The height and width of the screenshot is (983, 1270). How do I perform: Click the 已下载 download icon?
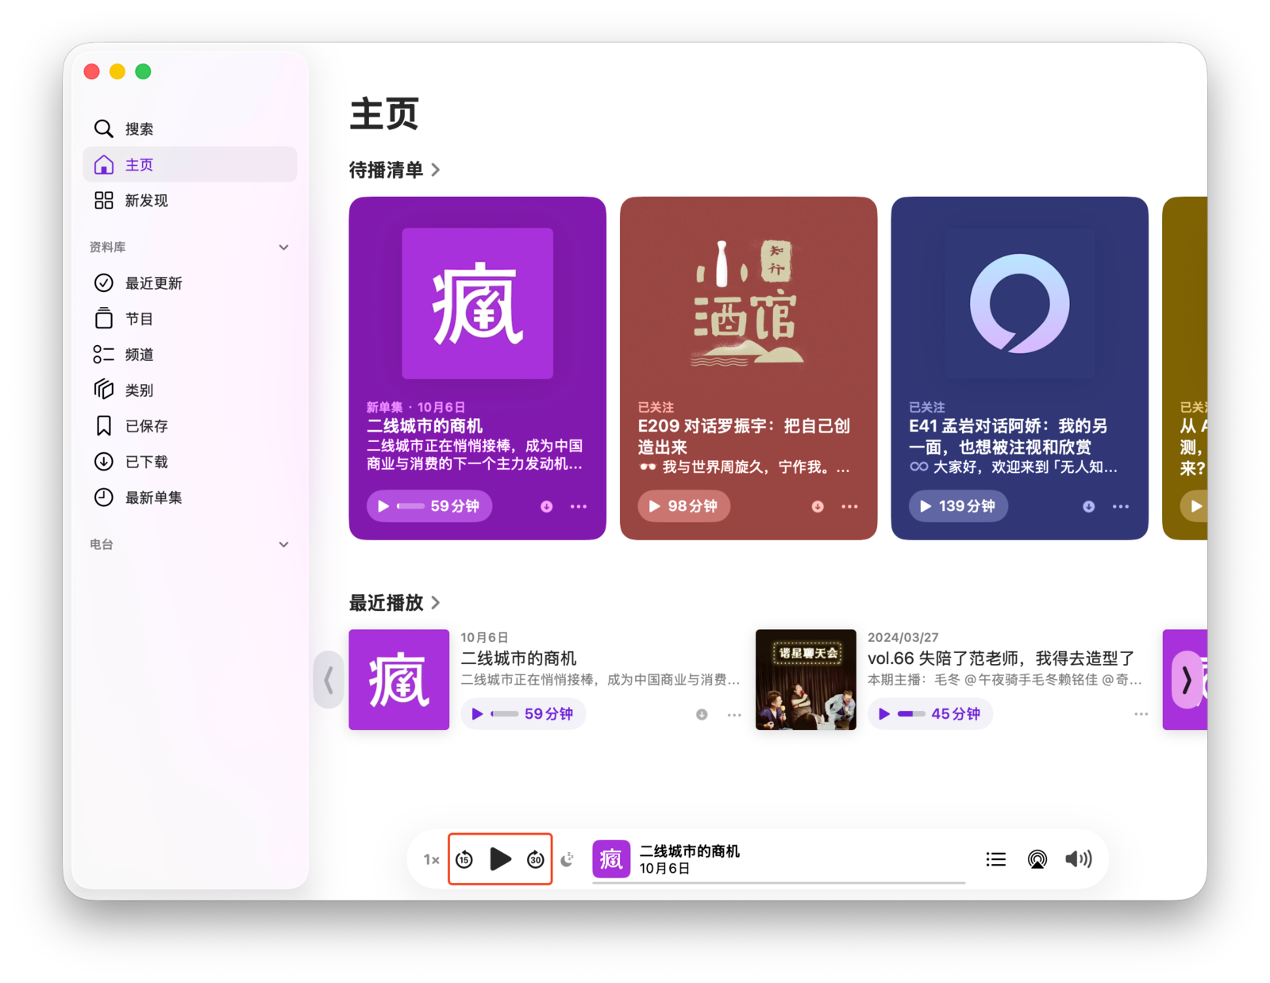[x=103, y=462]
